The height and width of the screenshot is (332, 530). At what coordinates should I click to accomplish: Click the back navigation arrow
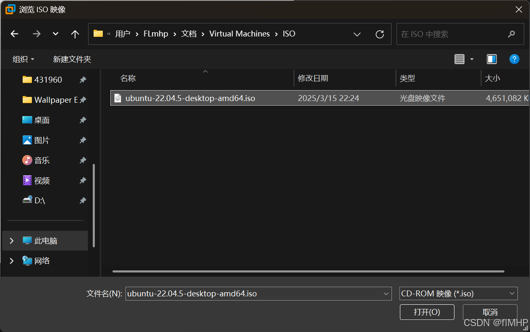pos(15,34)
